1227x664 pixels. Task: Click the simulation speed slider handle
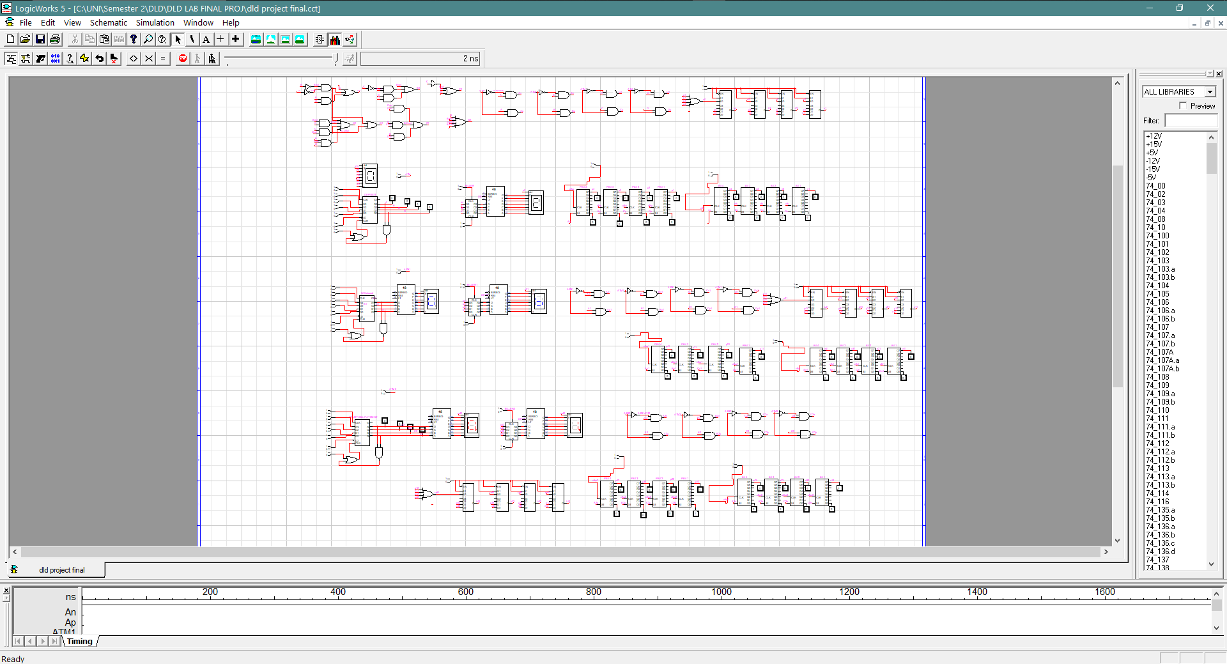336,59
